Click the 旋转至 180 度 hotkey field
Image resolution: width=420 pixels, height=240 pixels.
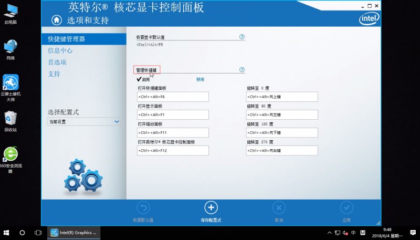tap(282, 132)
